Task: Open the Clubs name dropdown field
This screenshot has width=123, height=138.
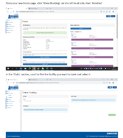Action: (x=45, y=101)
